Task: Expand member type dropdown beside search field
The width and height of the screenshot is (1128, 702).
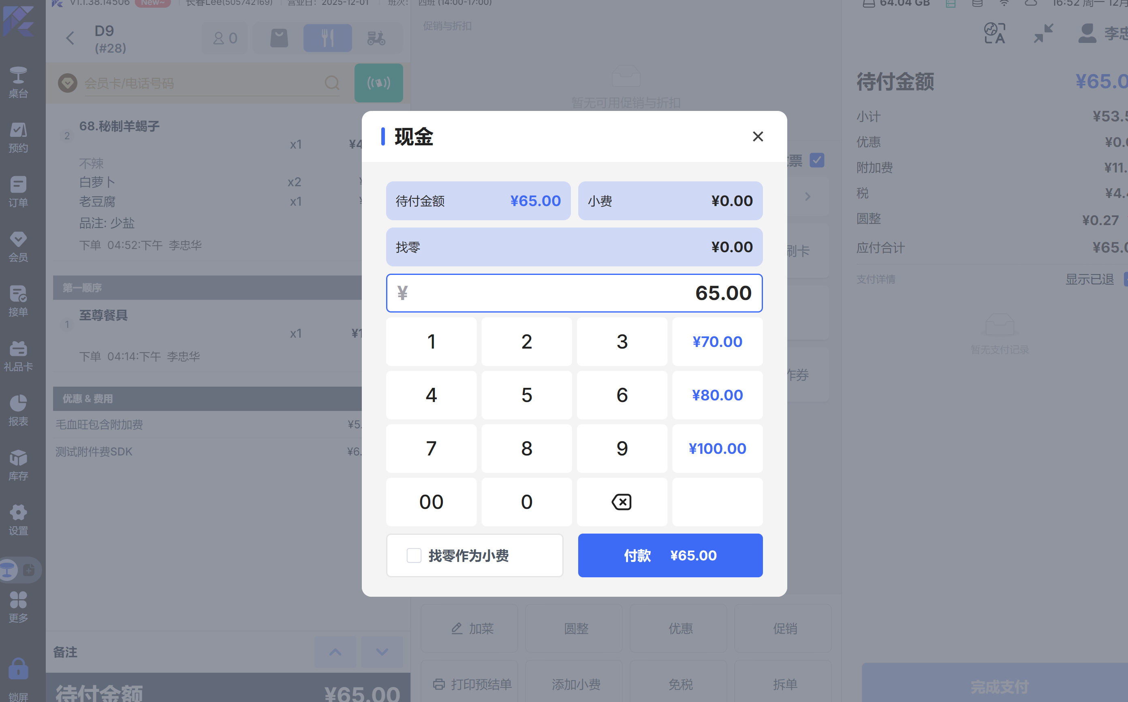Action: 67,83
